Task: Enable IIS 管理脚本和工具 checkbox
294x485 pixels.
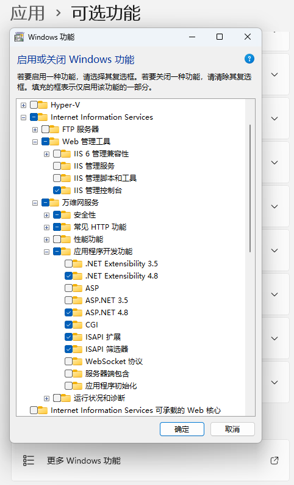Action: coord(57,178)
